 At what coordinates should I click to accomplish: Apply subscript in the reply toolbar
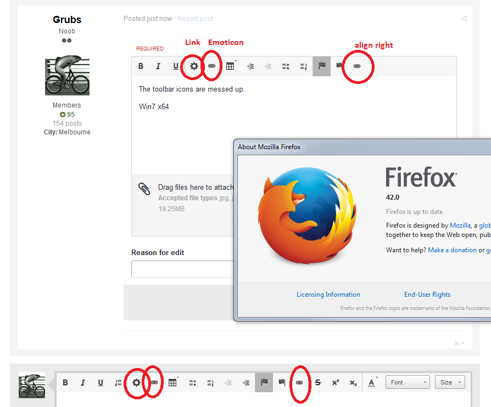[x=353, y=383]
